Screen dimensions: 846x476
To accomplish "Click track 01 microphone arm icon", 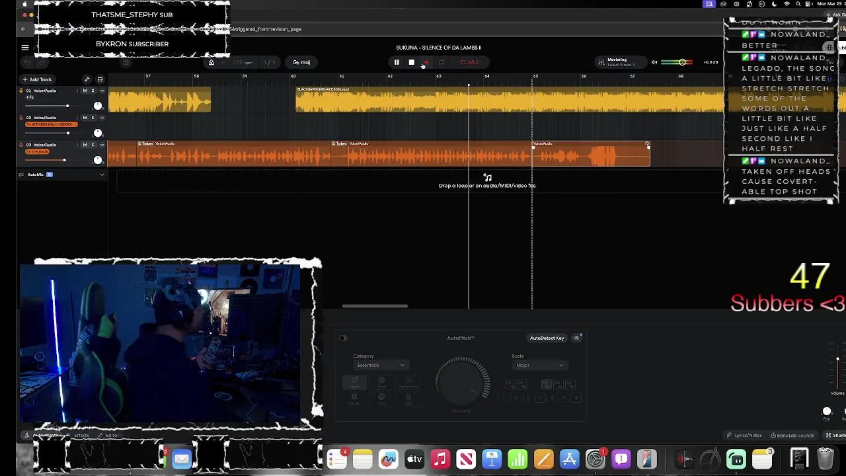I will pyautogui.click(x=21, y=91).
